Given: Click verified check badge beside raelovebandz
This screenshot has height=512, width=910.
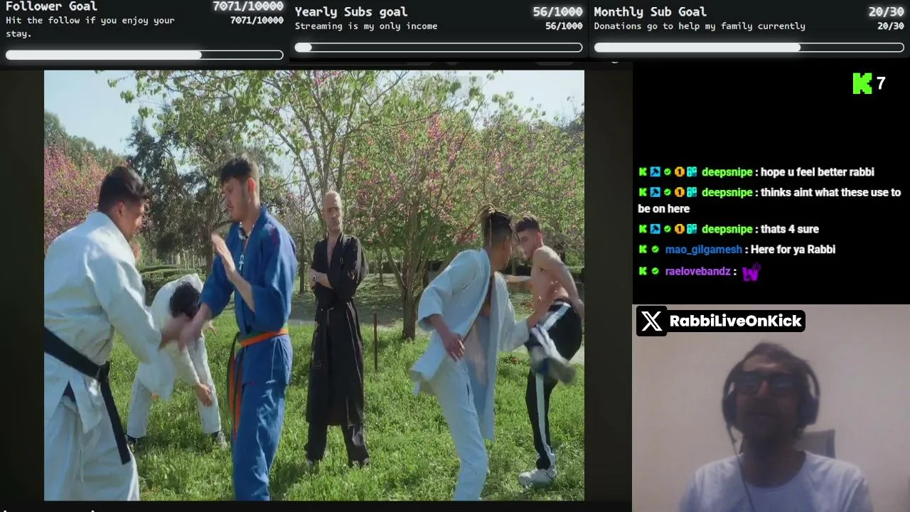Looking at the screenshot, I should click(655, 271).
